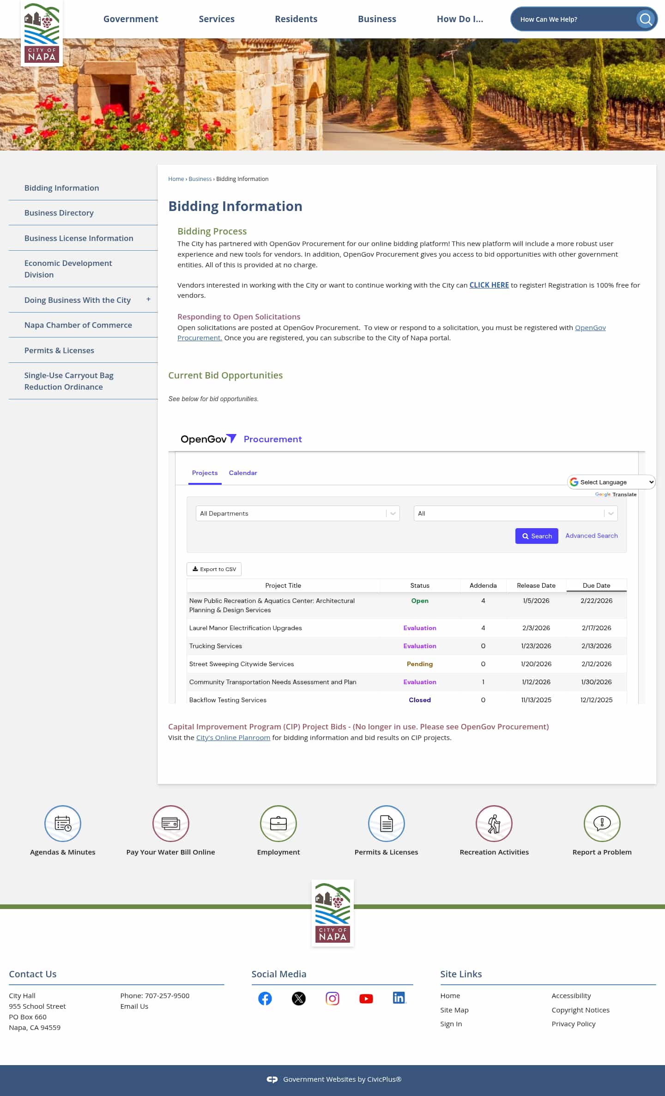Click the Export to CSV button

pyautogui.click(x=214, y=569)
